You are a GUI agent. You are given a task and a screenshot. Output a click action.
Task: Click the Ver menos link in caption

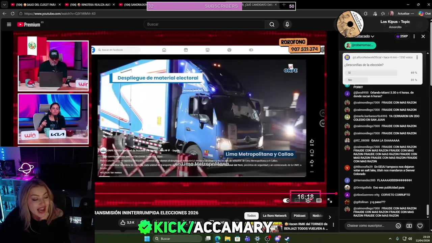pos(116,172)
